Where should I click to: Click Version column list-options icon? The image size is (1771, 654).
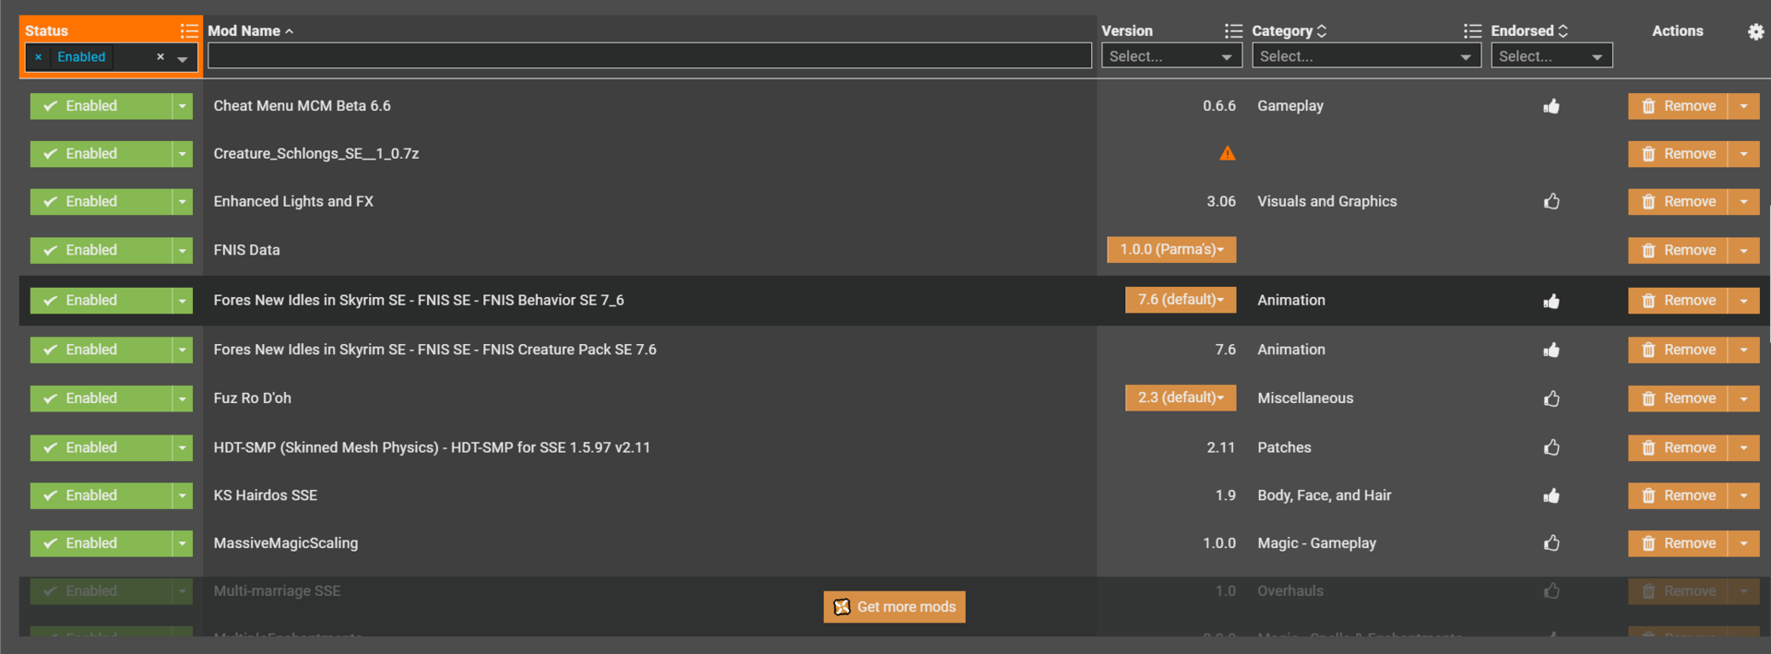(x=1233, y=30)
